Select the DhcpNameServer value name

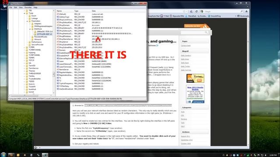66,39
